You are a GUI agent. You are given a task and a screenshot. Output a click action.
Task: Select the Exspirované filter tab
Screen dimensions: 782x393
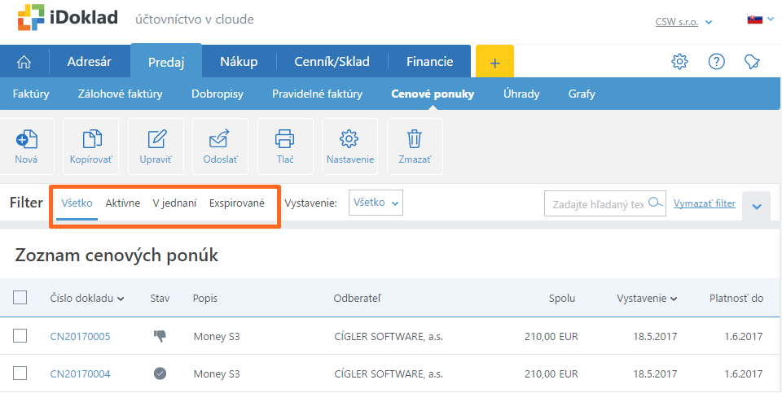click(237, 203)
